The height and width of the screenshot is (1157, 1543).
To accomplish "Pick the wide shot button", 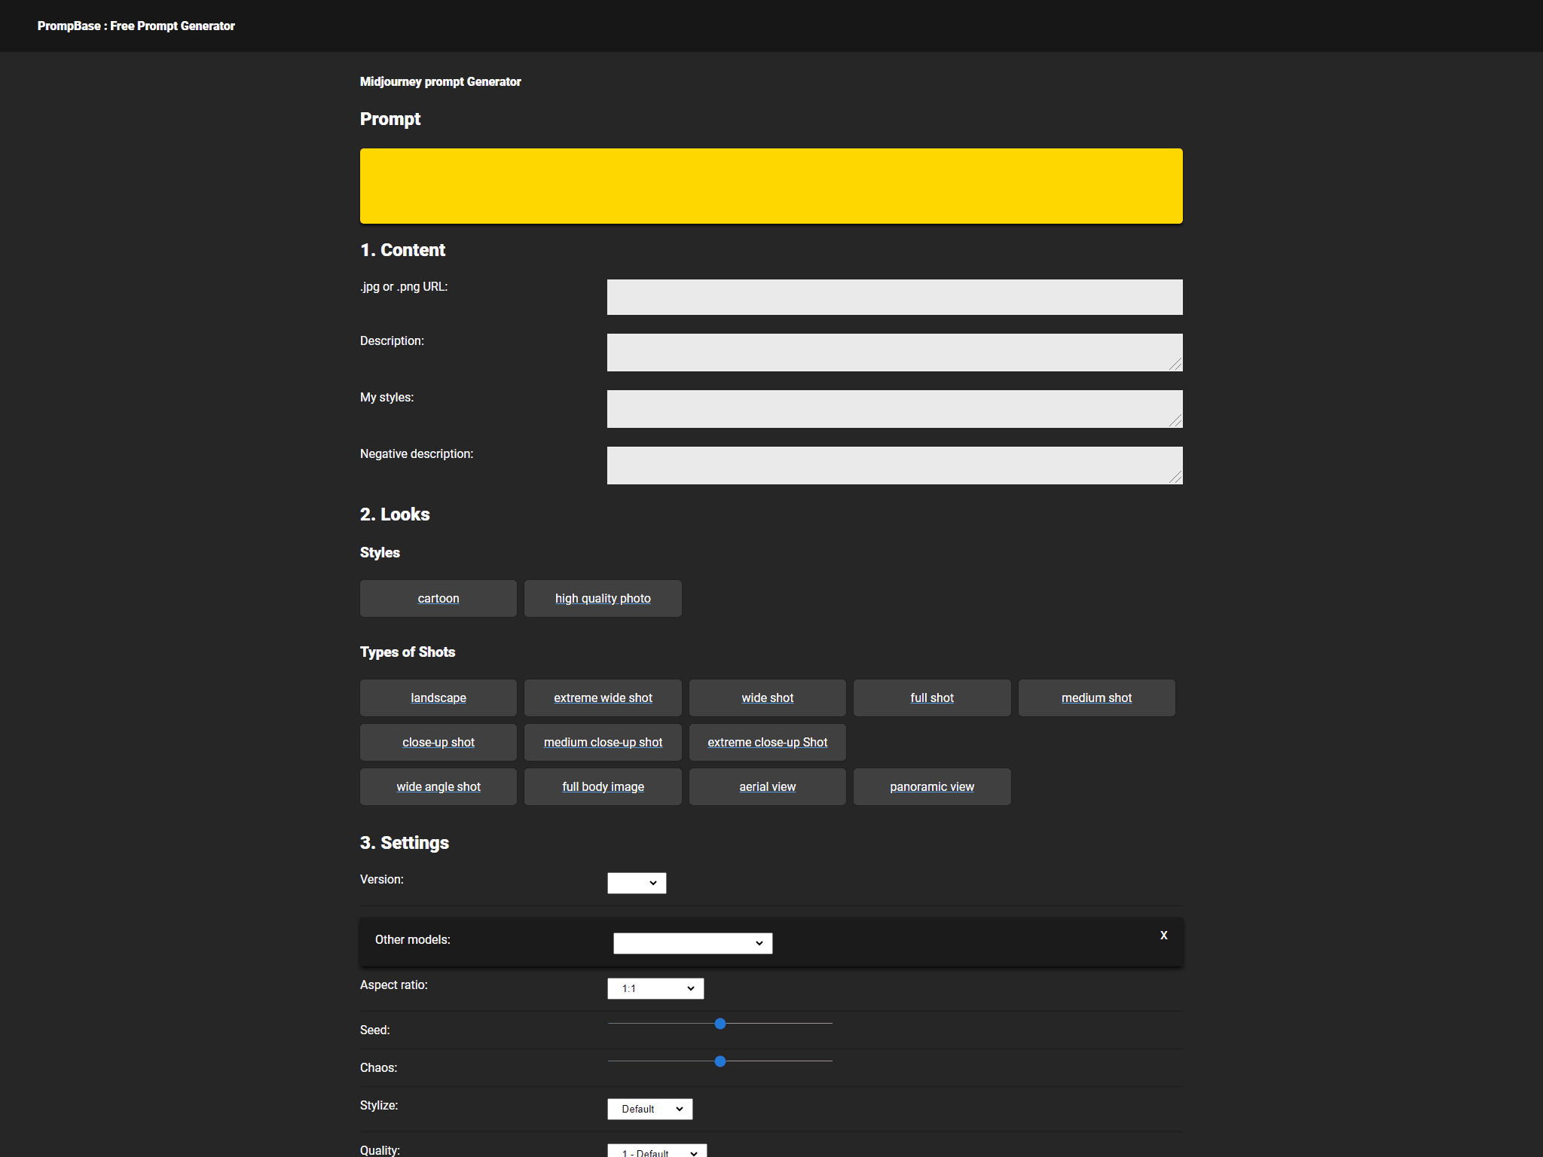I will (768, 698).
